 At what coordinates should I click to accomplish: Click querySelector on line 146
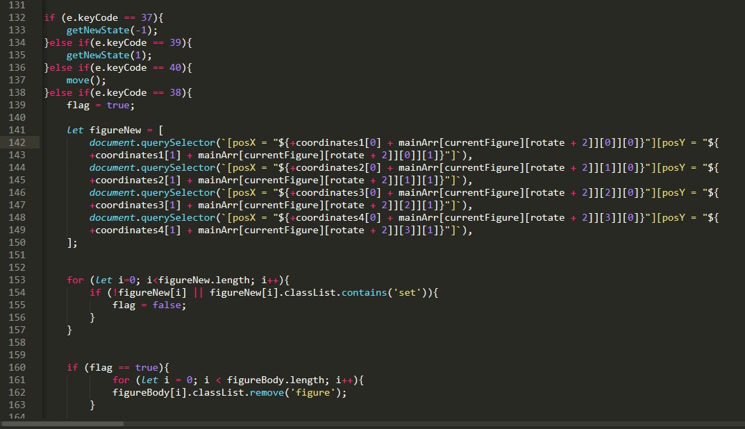coord(178,192)
